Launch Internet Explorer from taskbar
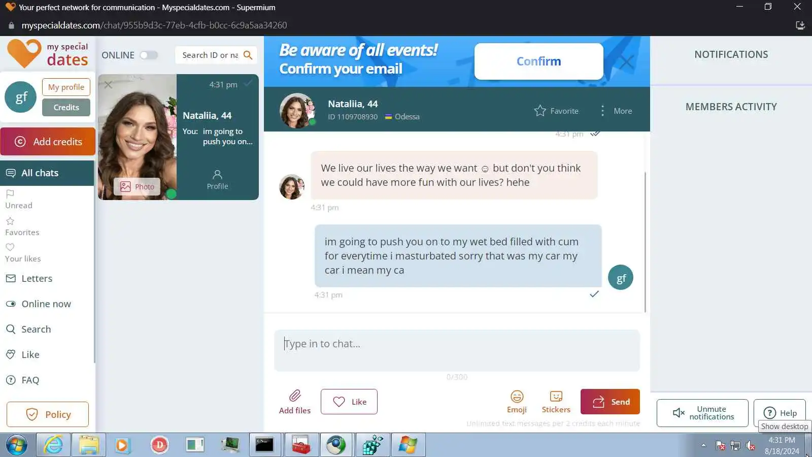Screen dimensions: 812x457 [x=53, y=445]
